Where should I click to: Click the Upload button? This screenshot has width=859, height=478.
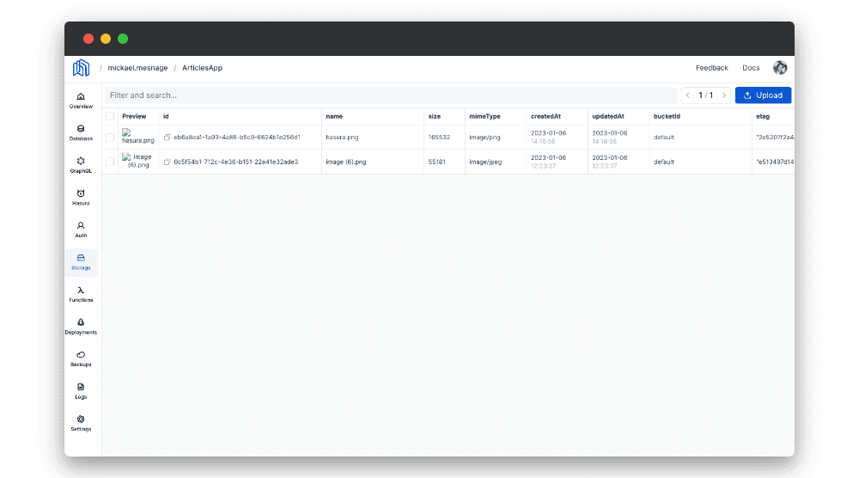point(763,95)
